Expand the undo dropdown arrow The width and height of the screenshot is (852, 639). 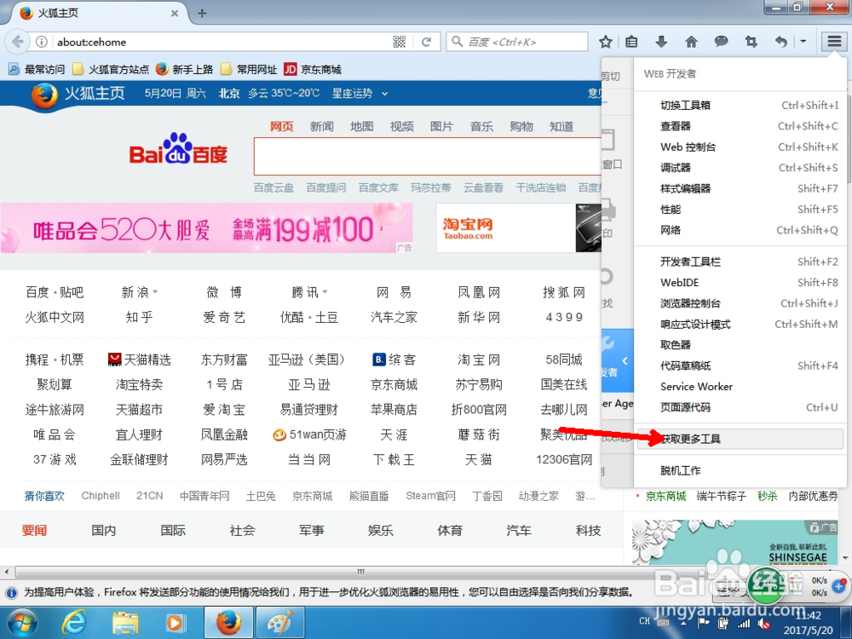point(803,41)
